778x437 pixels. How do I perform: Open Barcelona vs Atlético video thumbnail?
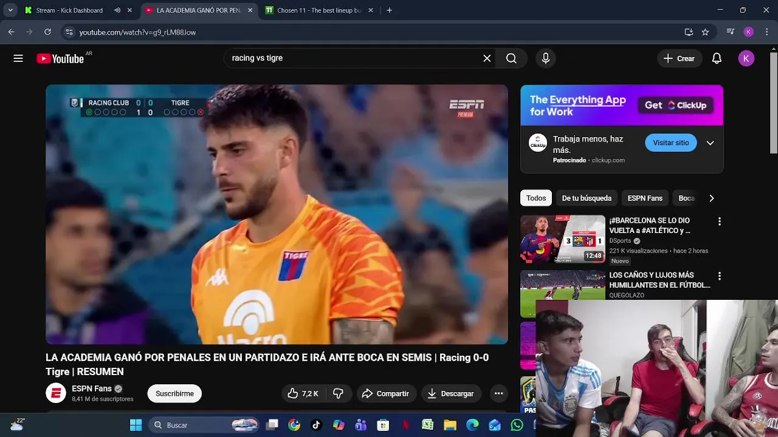tap(563, 239)
